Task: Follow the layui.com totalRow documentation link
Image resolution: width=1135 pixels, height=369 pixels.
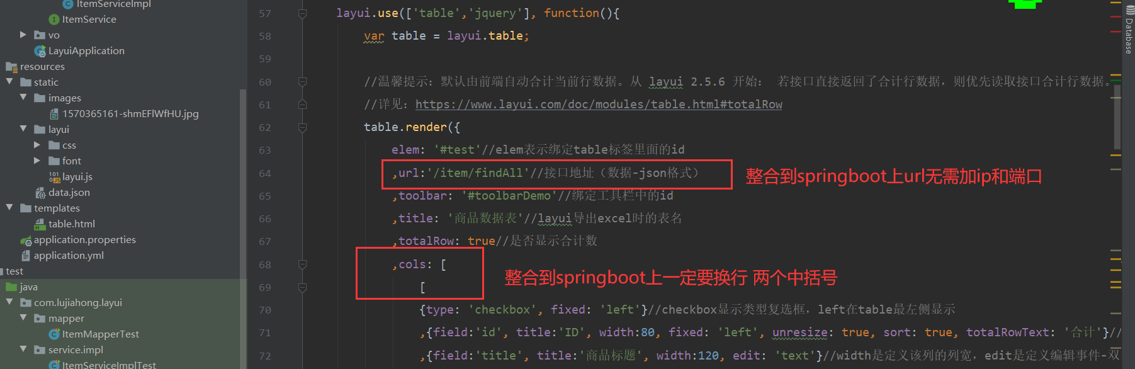Action: 598,105
